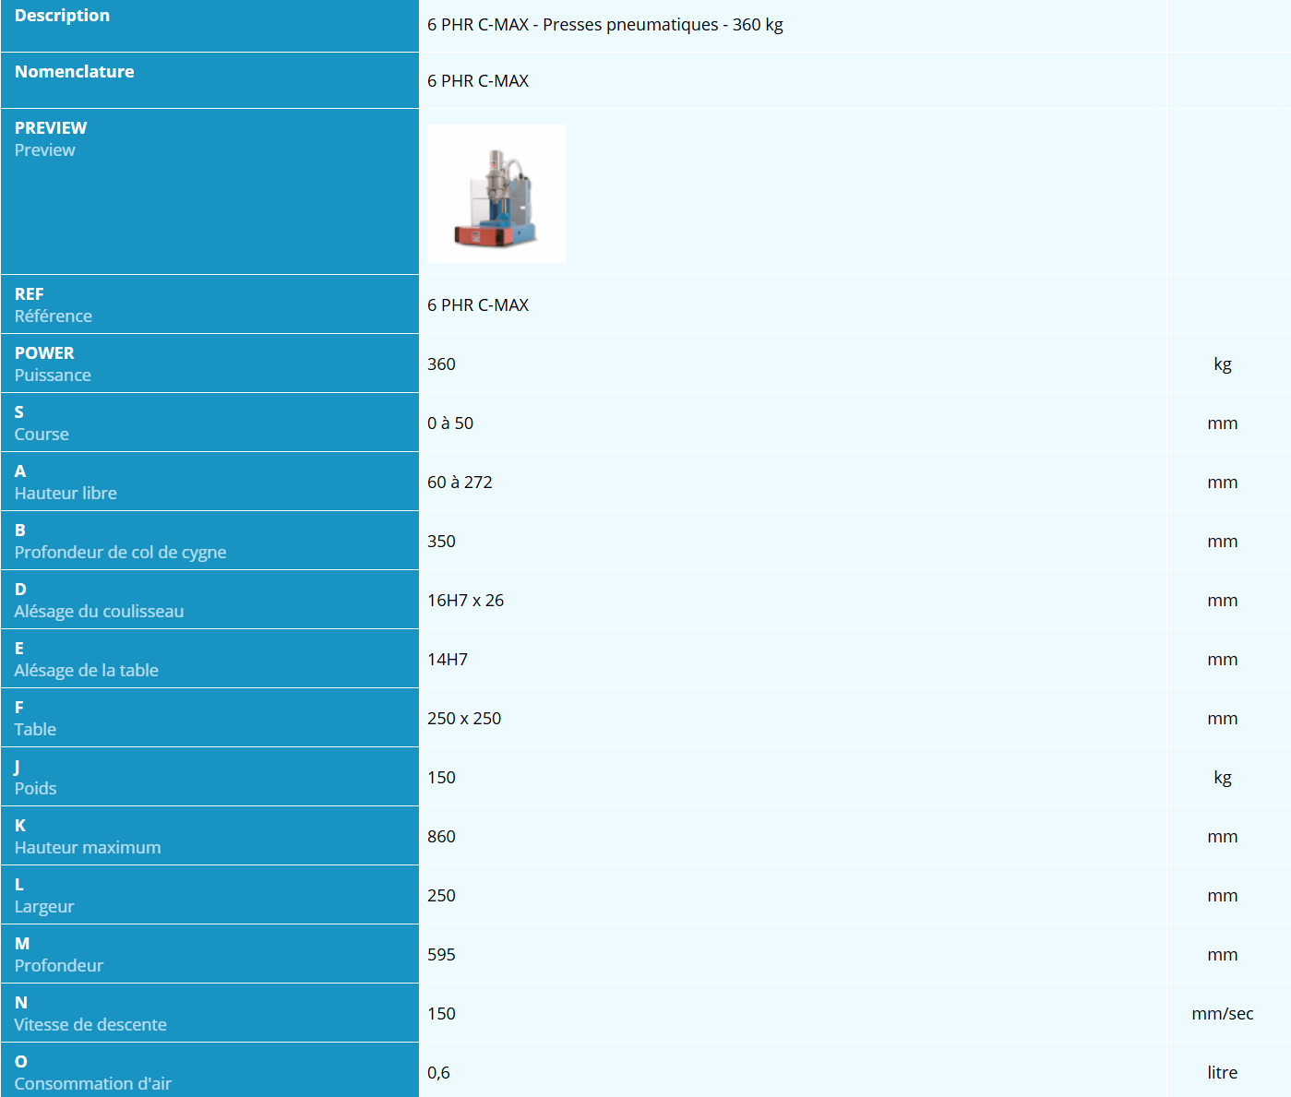1291x1097 pixels.
Task: Click the S Course label
Action: (42, 423)
